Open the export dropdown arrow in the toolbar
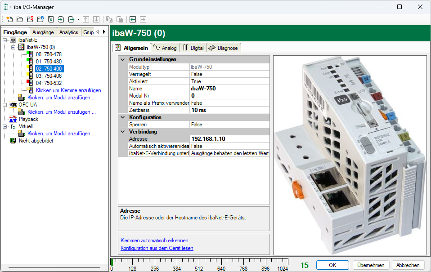Image resolution: width=431 pixels, height=272 pixels. point(78,19)
